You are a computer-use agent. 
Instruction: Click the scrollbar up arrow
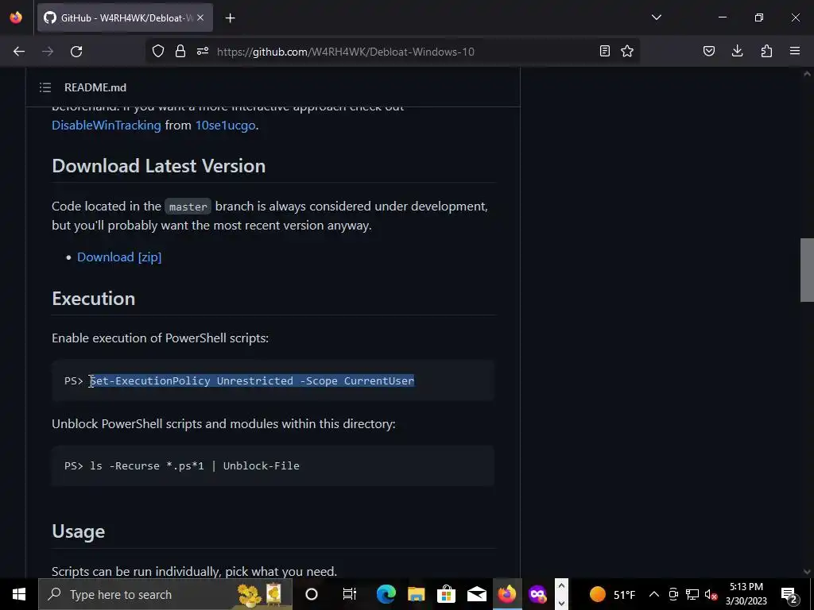click(x=807, y=74)
